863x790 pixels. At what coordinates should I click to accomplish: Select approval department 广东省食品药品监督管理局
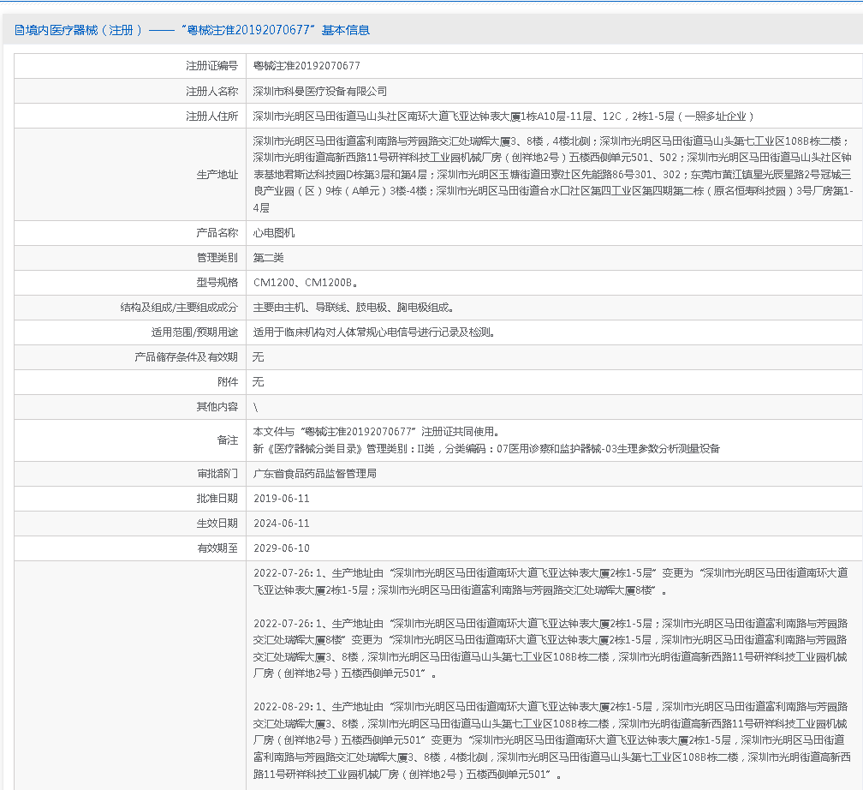click(x=314, y=473)
